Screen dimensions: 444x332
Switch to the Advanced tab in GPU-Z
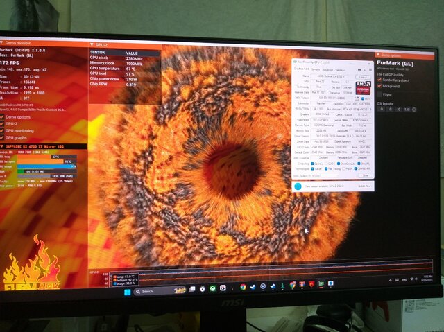(327, 70)
